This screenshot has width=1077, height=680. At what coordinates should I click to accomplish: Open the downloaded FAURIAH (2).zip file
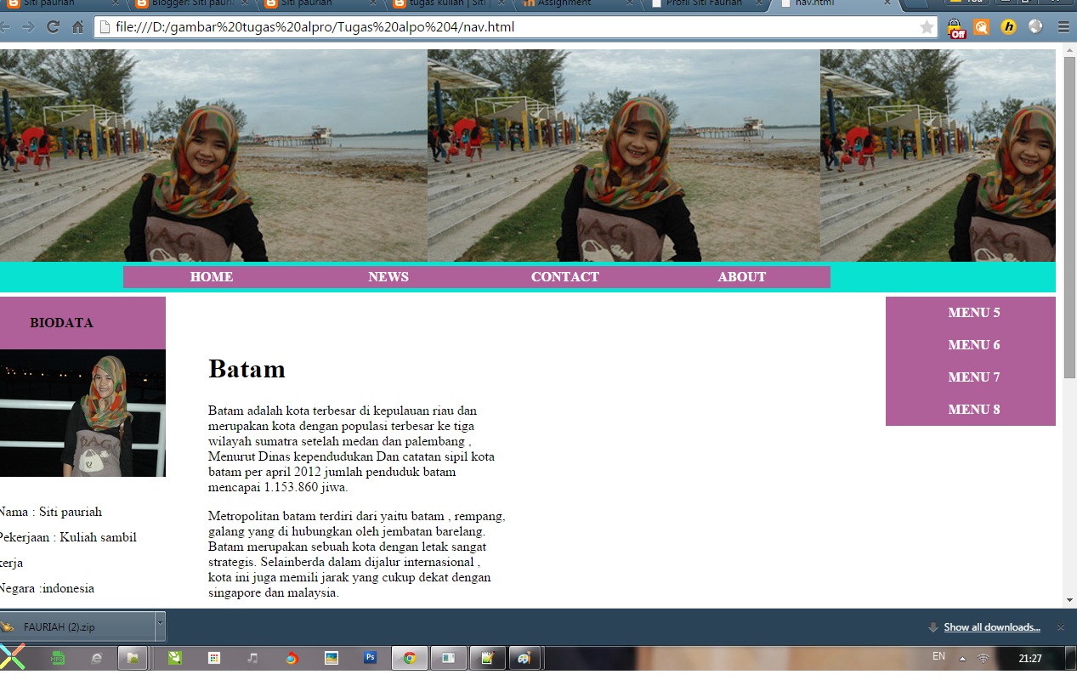[77, 627]
